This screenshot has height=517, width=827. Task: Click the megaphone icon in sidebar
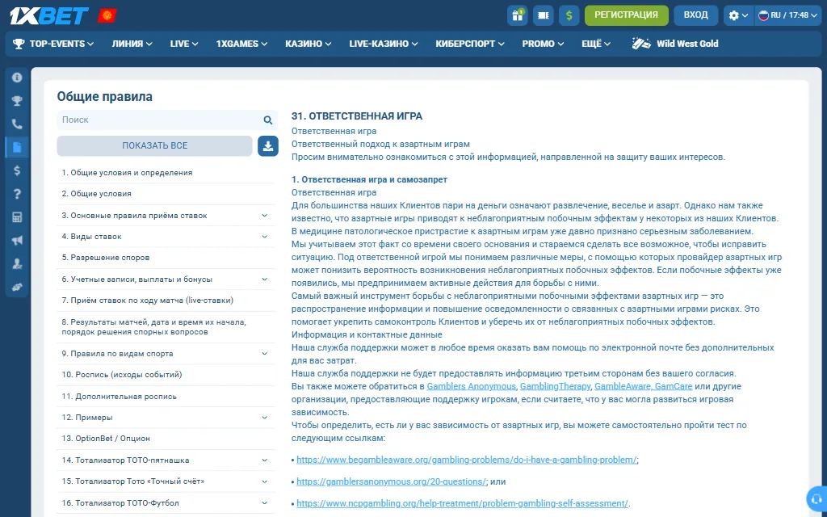coord(17,241)
